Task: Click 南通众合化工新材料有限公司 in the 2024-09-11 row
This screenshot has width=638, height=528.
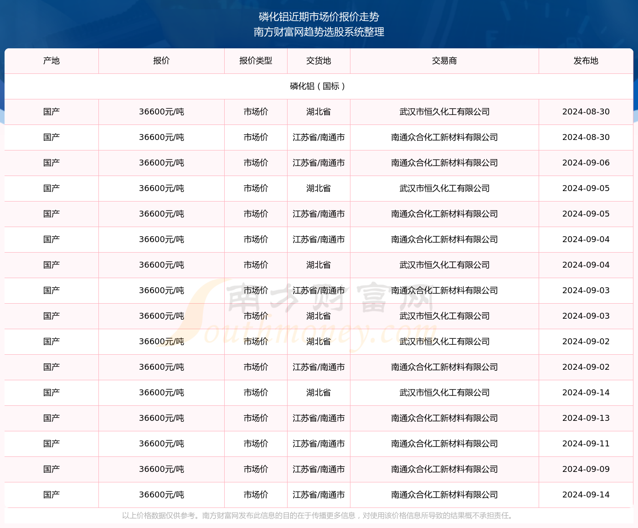Action: coord(444,444)
